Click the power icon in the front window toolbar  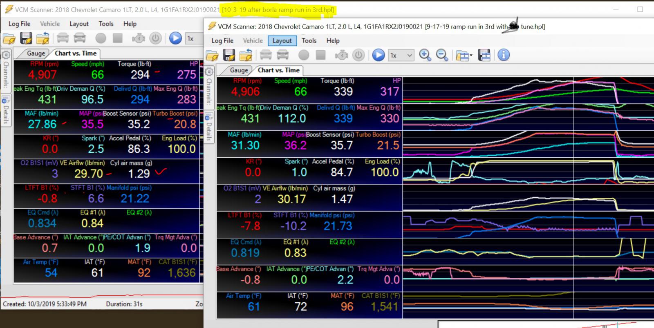pyautogui.click(x=358, y=55)
